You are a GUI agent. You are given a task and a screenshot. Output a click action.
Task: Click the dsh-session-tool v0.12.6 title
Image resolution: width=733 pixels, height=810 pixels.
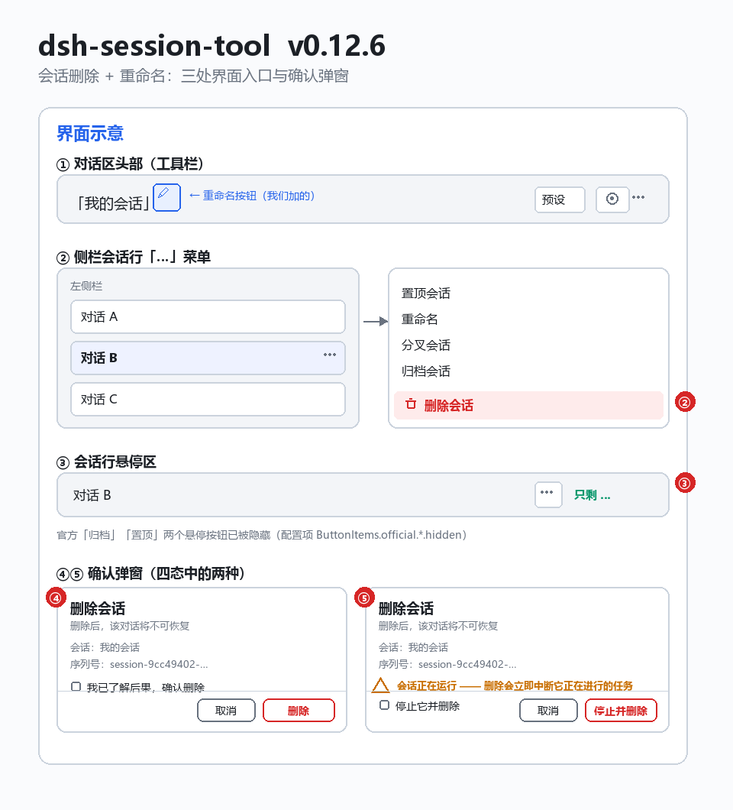(x=212, y=45)
